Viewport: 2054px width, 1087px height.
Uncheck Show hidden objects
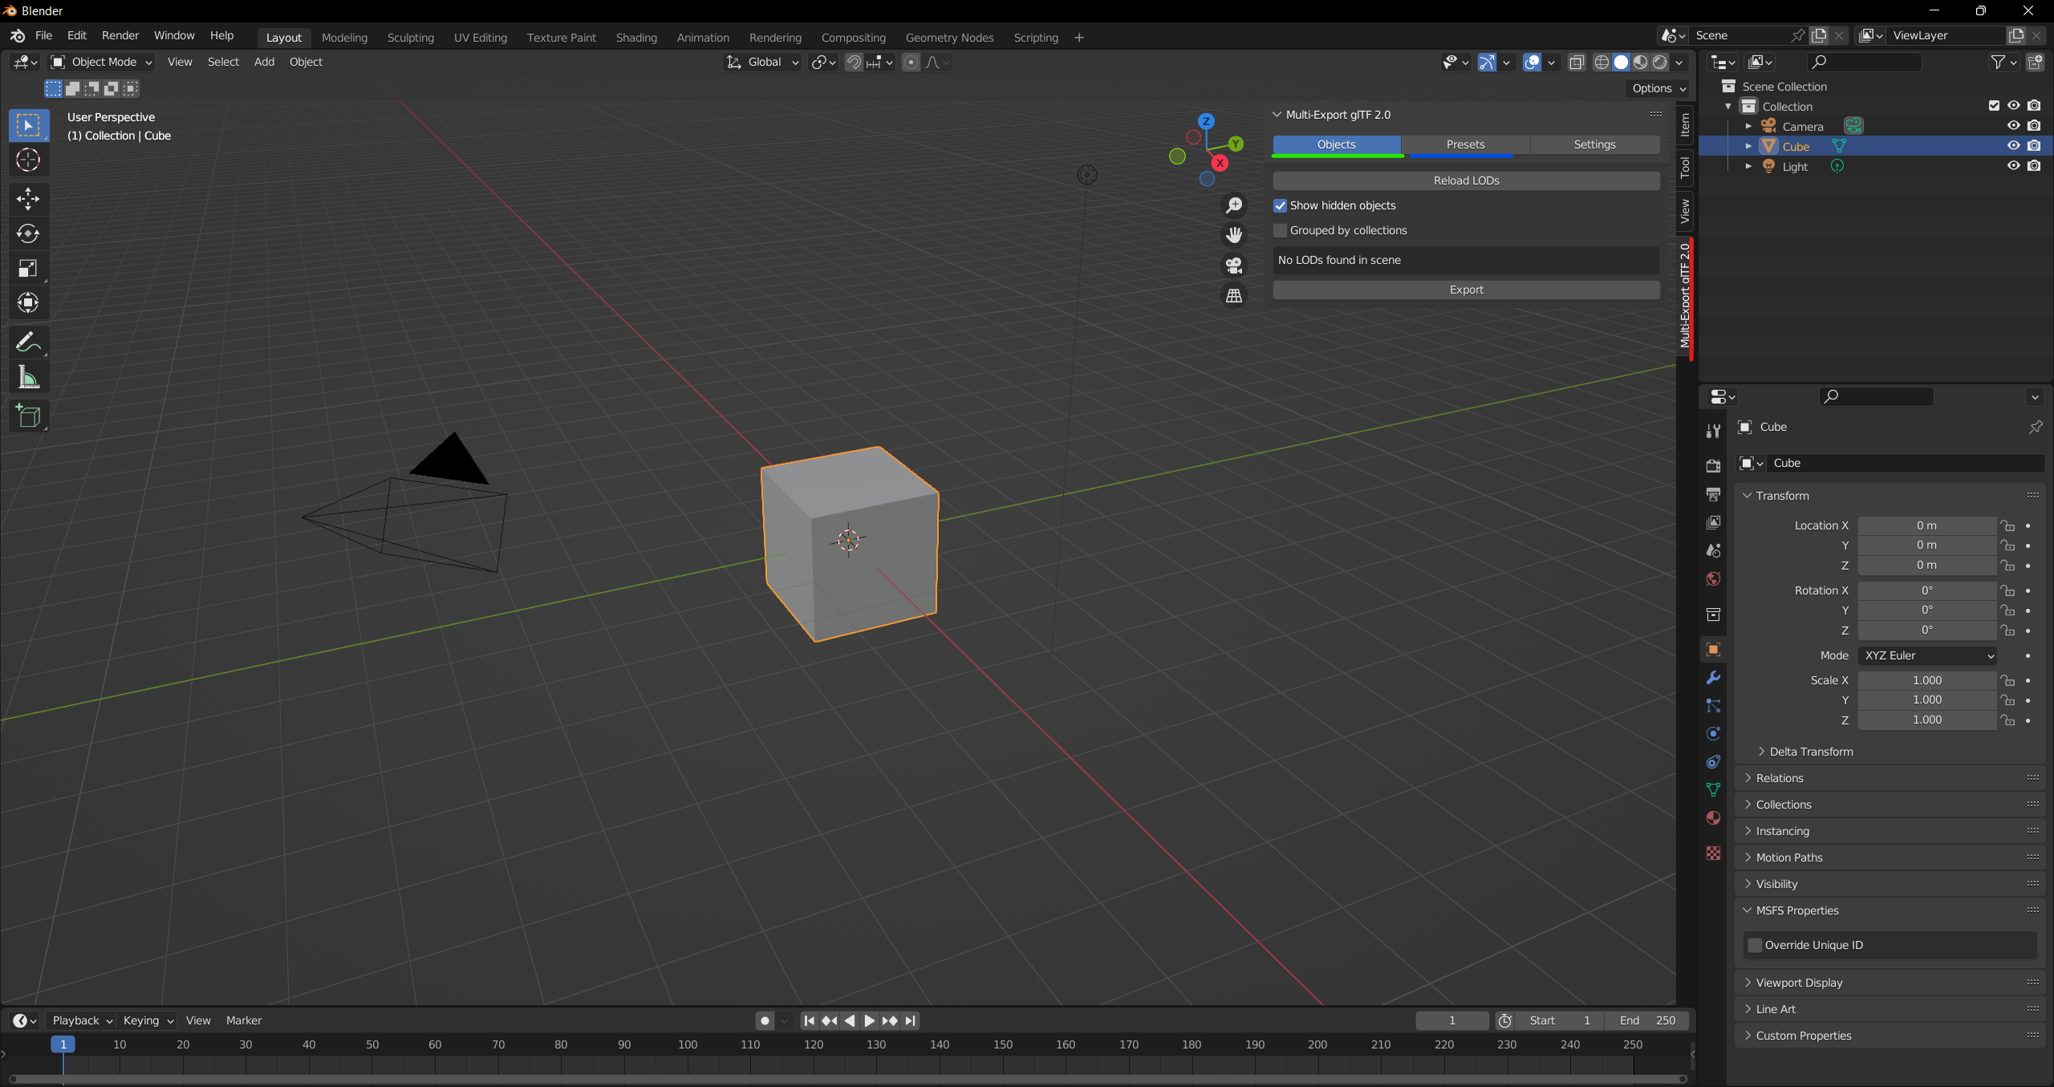[1279, 205]
